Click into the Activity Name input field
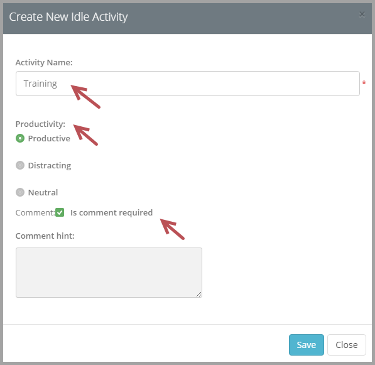Screen dimensions: 375x365 (x=187, y=84)
